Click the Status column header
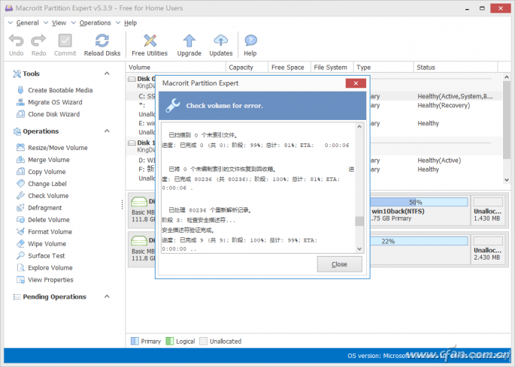 pos(456,68)
